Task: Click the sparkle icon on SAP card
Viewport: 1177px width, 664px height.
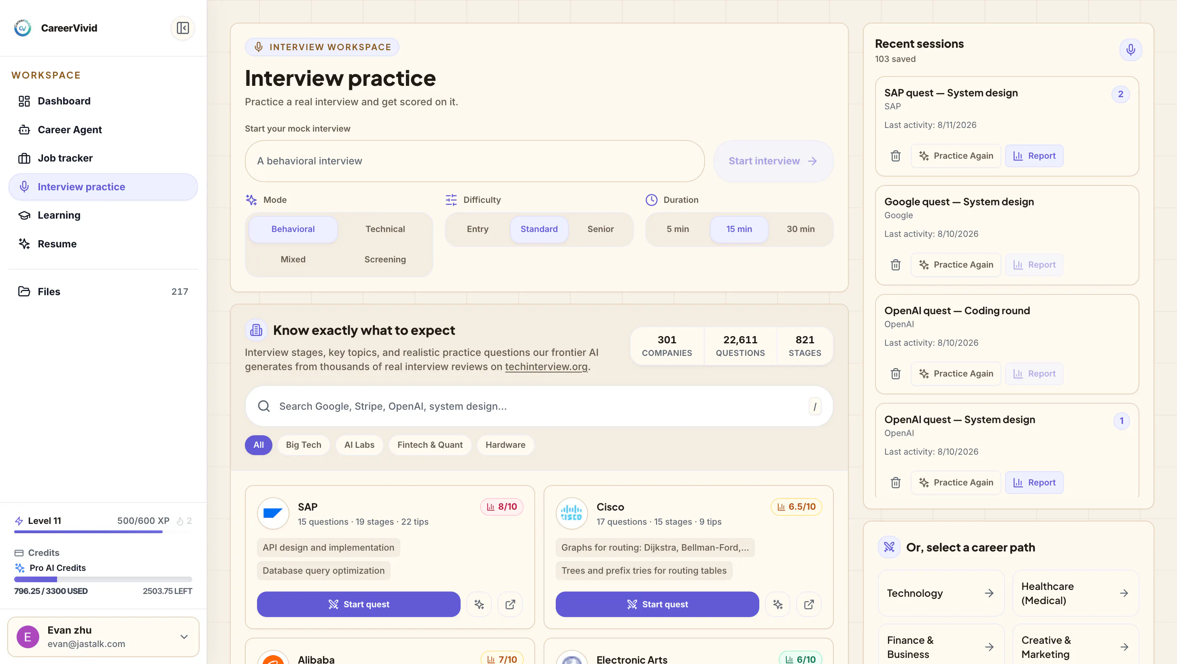Action: pyautogui.click(x=479, y=604)
